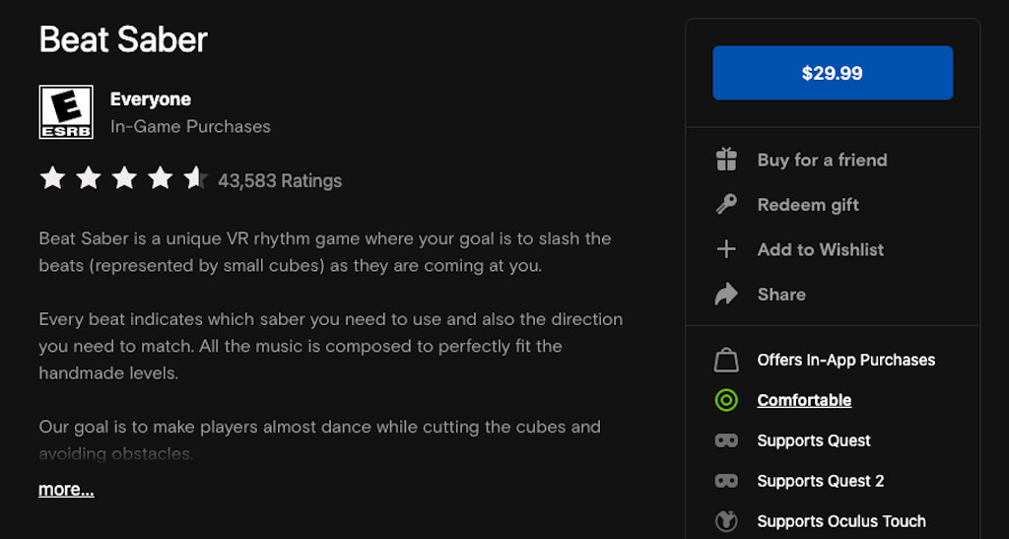Image resolution: width=1009 pixels, height=539 pixels.
Task: Click the gift box icon
Action: tap(726, 160)
